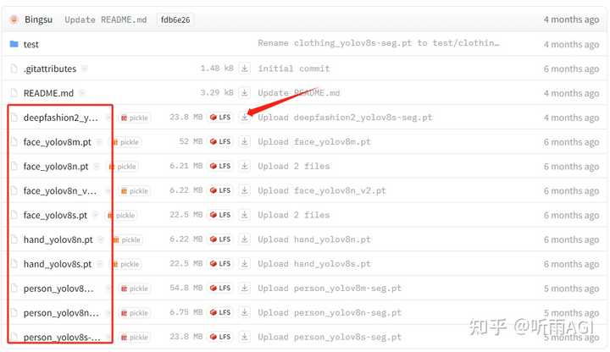Click the test folder icon
The width and height of the screenshot is (610, 352).
click(14, 44)
